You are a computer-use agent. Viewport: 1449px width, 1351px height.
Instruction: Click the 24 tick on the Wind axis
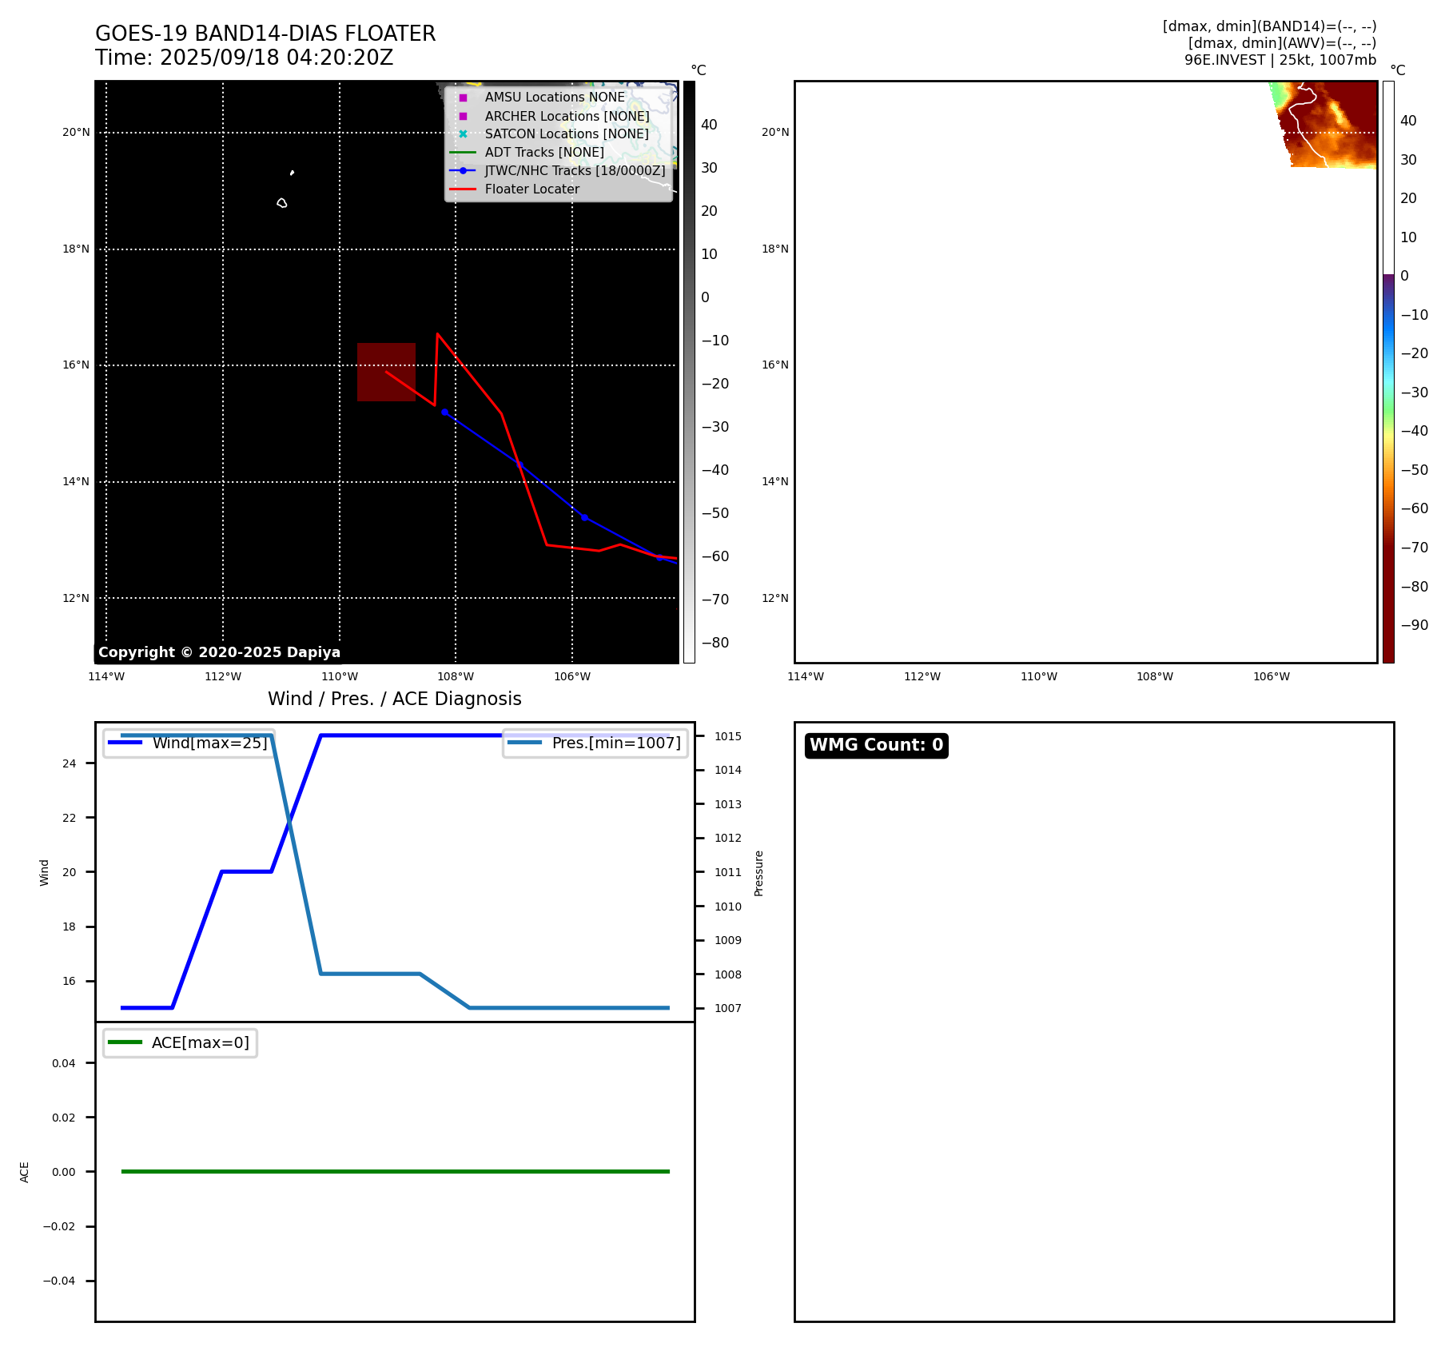pyautogui.click(x=70, y=763)
